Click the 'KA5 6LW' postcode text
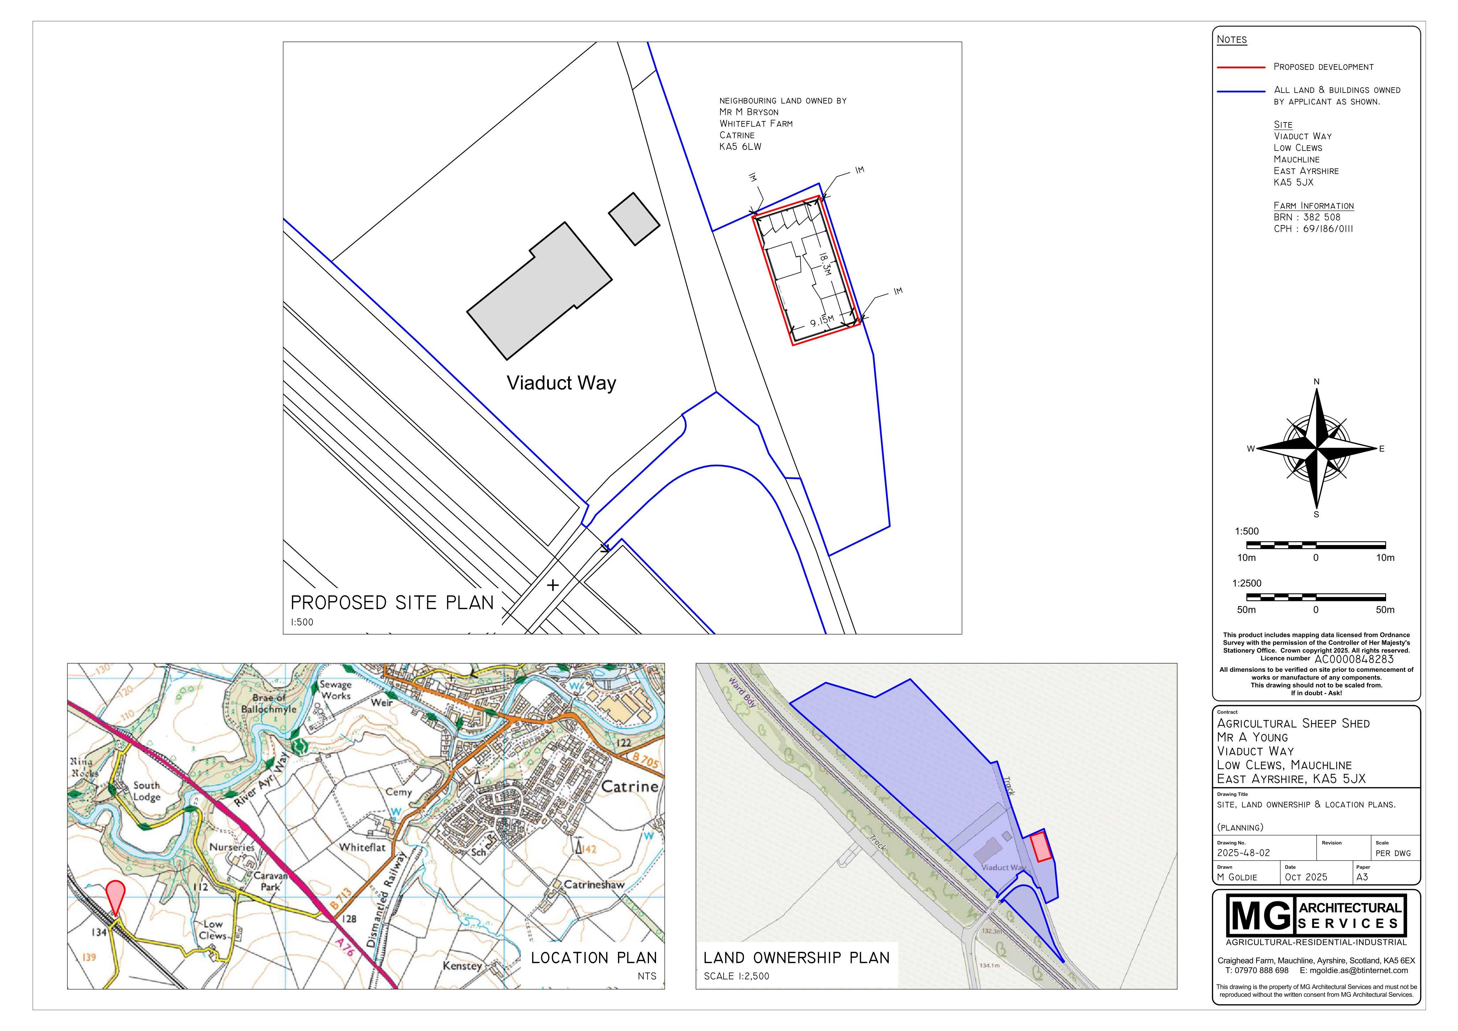 [740, 147]
